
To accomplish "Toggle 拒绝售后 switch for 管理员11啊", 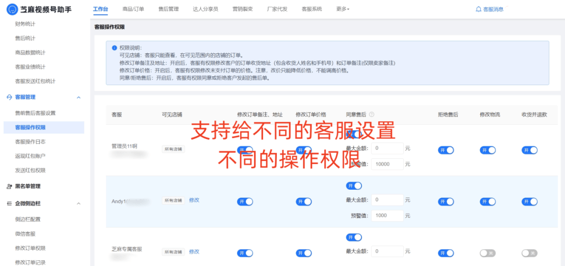I will [446, 150].
